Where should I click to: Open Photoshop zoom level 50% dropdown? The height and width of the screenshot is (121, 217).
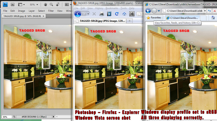click(x=34, y=5)
